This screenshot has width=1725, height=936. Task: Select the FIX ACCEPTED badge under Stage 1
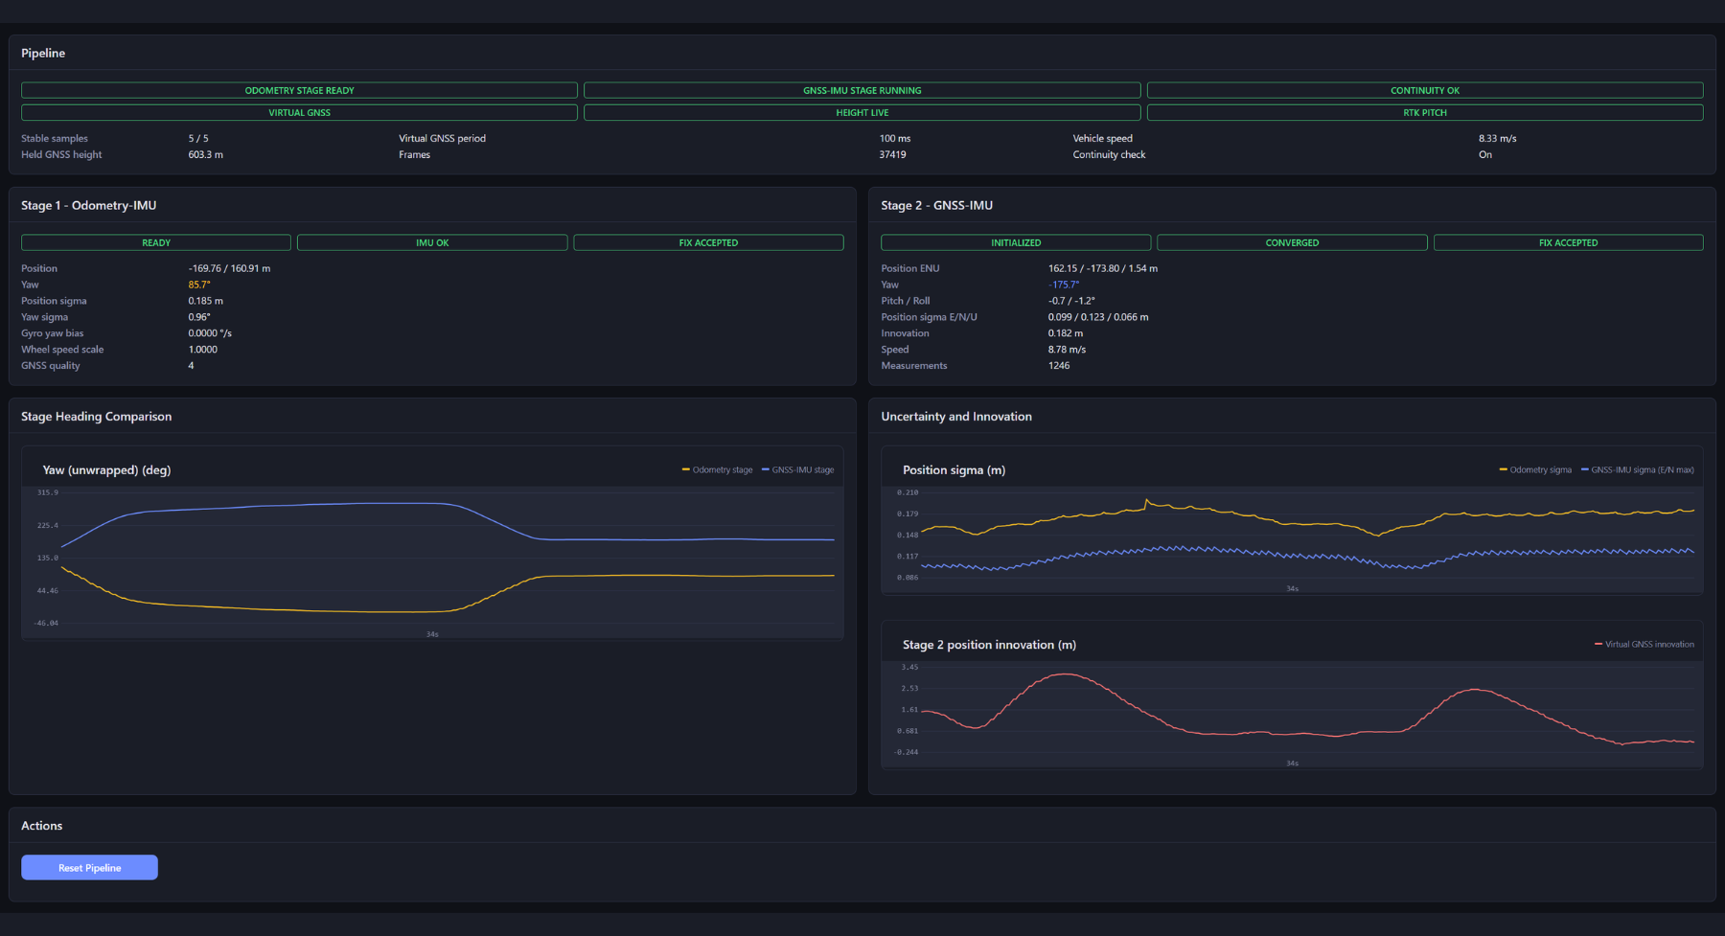click(x=708, y=242)
